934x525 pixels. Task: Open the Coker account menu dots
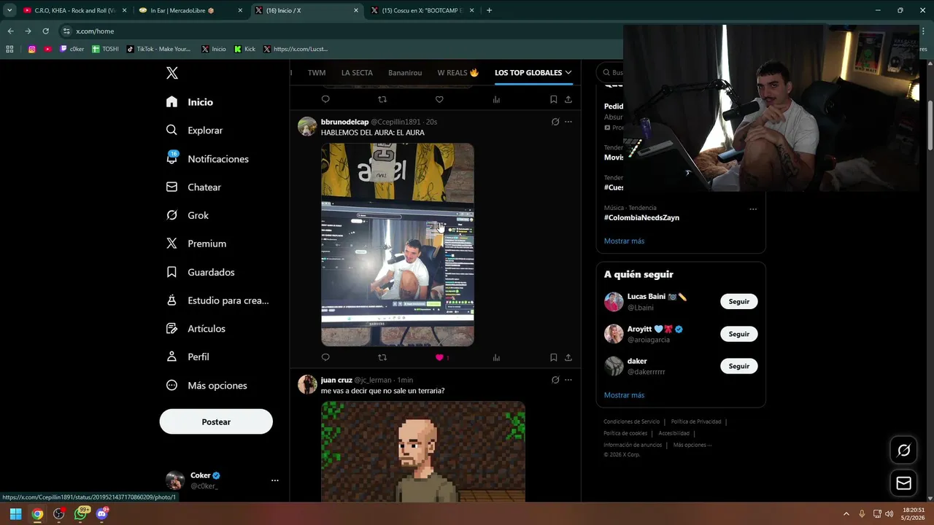(x=275, y=481)
